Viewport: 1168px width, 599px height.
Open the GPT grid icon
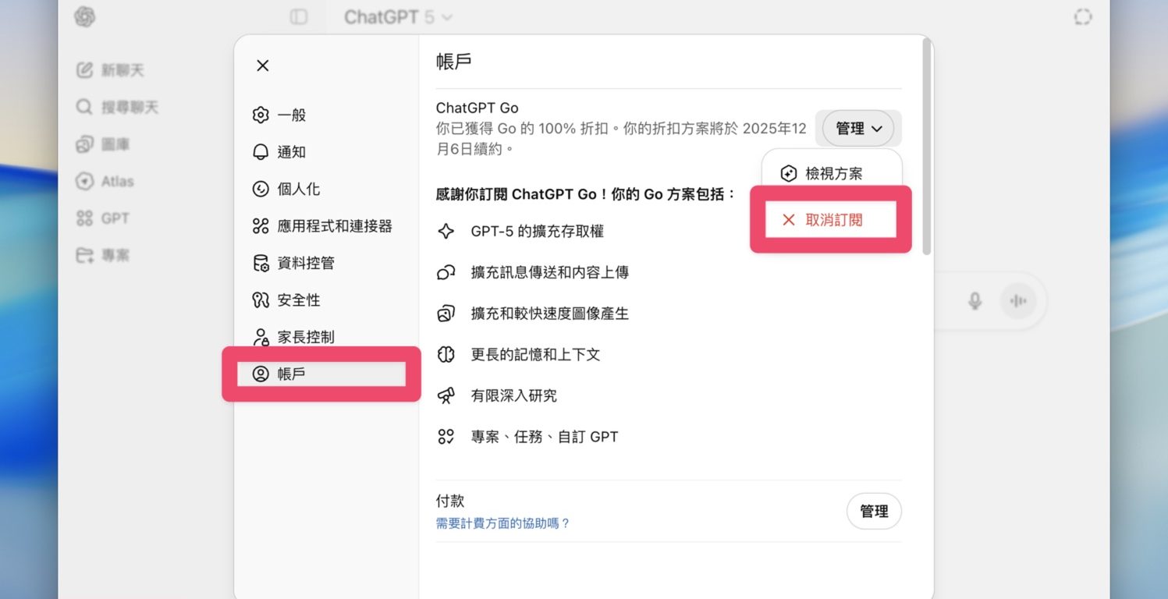(x=84, y=218)
